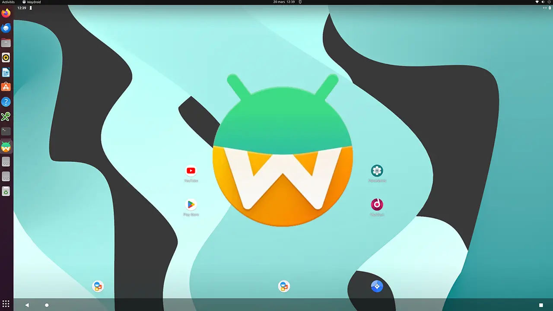Launch the green scissors app in dock
553x311 pixels.
[x=6, y=117]
